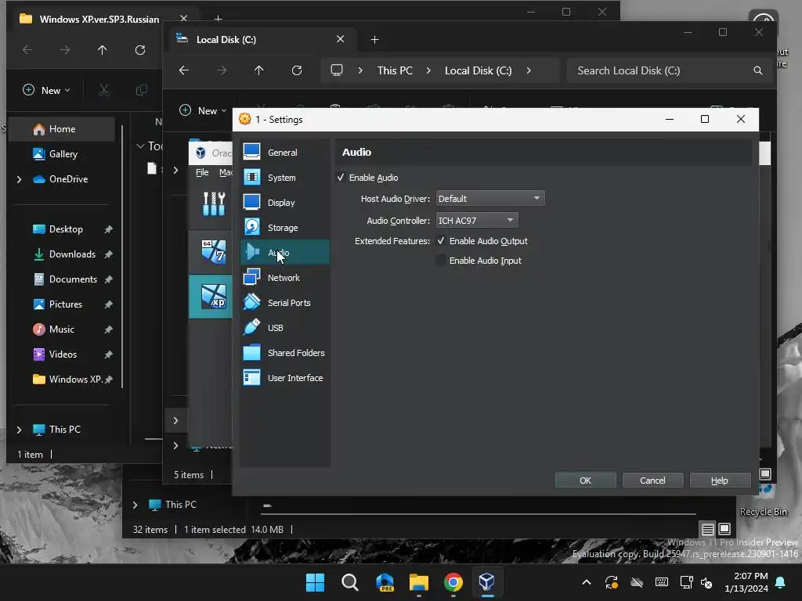
Task: Open User Interface settings category icon
Action: pos(251,378)
